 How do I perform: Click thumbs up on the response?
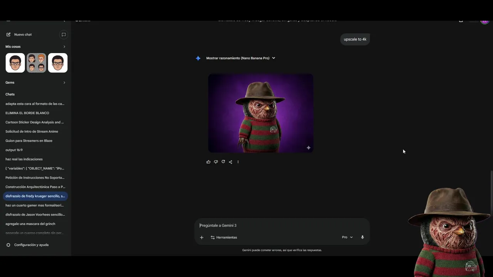click(x=208, y=162)
